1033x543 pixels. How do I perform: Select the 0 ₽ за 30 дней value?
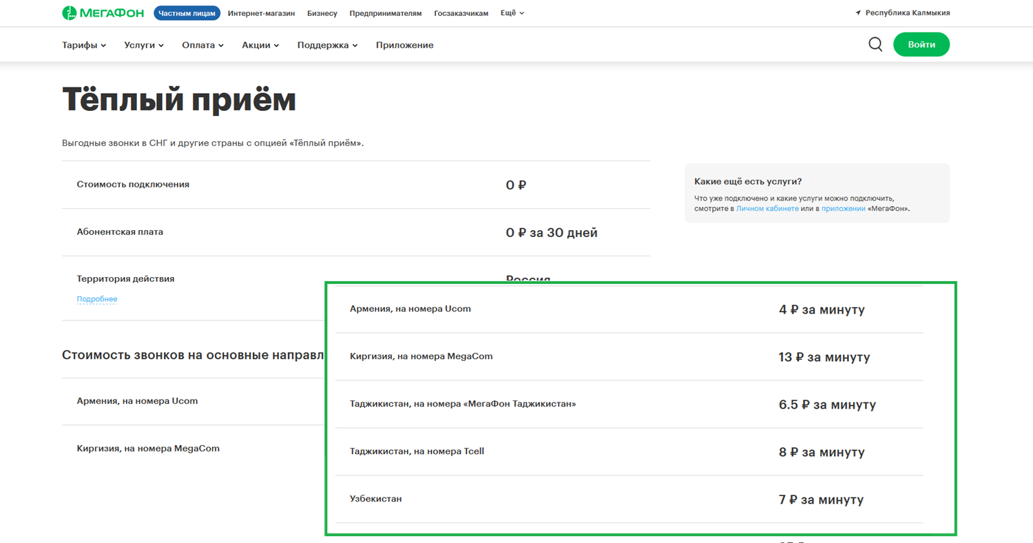(x=552, y=233)
